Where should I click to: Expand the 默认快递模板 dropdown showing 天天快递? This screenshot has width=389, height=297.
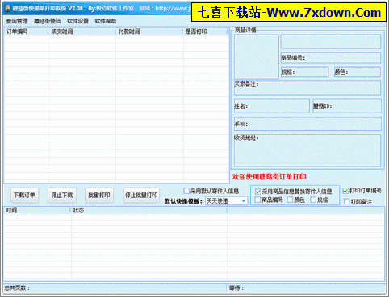226,200
